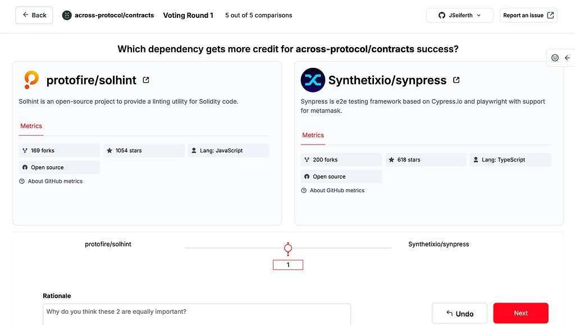Click the across-protocol repository logo

[x=67, y=15]
